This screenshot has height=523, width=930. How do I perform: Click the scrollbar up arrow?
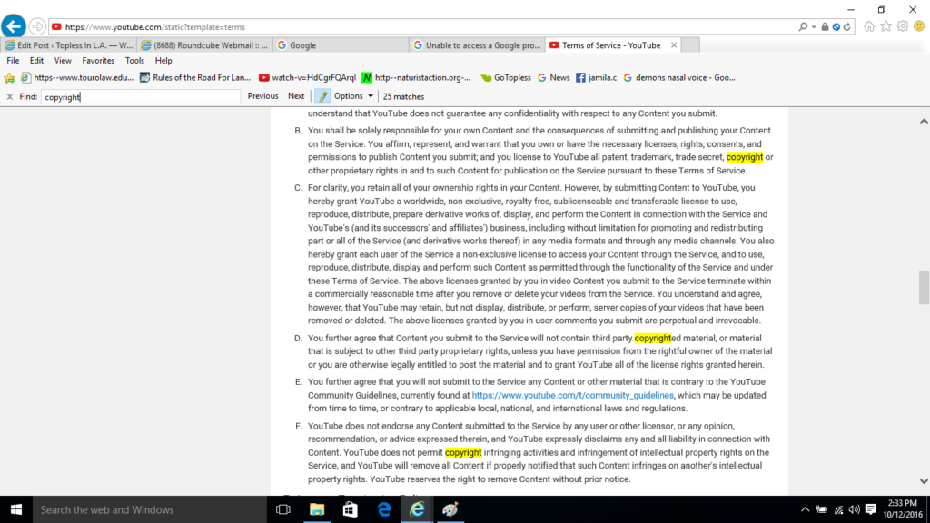(x=924, y=122)
